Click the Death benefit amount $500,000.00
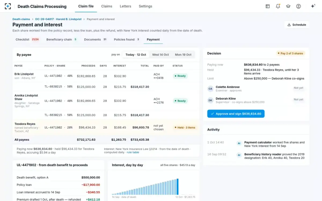This screenshot has height=201, width=322. coord(91,177)
